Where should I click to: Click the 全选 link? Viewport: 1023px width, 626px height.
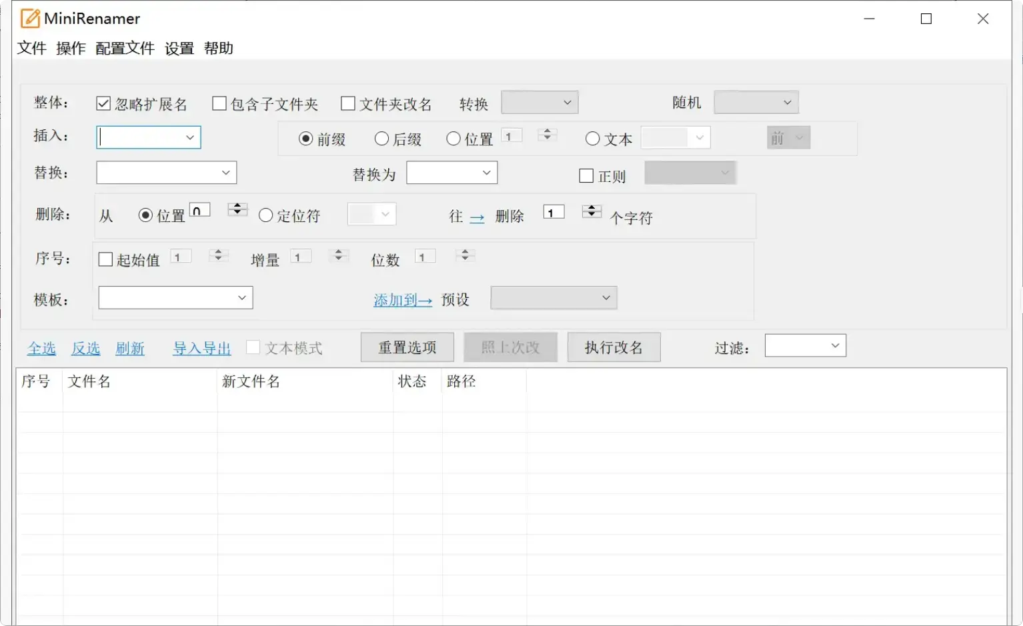41,348
